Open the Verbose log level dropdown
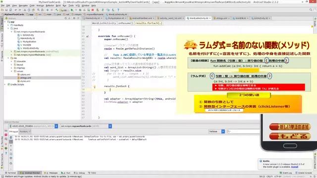The width and height of the screenshot is (317, 178). pyautogui.click(x=223, y=132)
